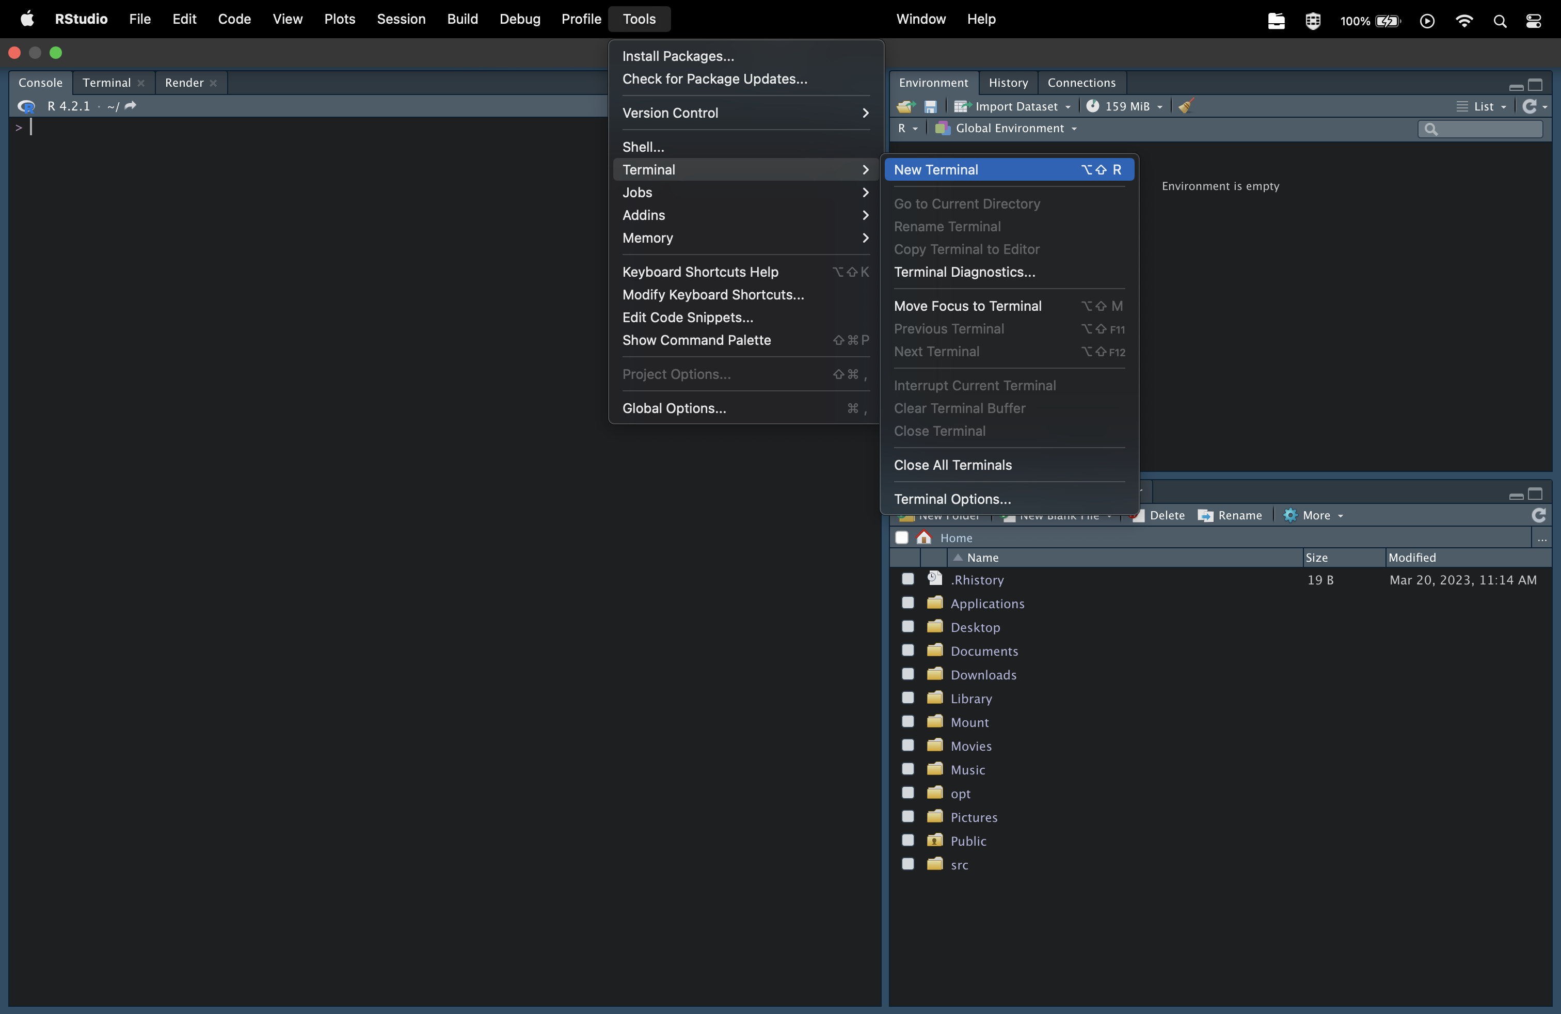Click the broom icon to clear environment

(x=1185, y=106)
